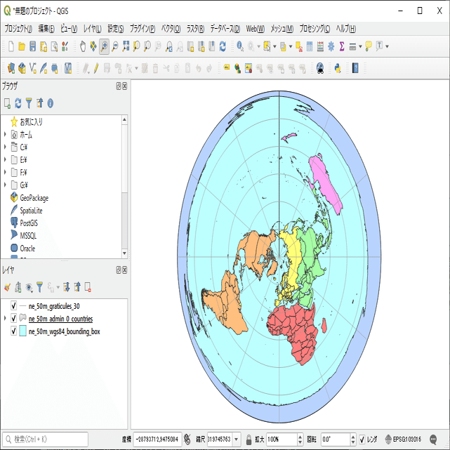Open messages log speech bubble icon
450x450 pixels.
pyautogui.click(x=433, y=439)
